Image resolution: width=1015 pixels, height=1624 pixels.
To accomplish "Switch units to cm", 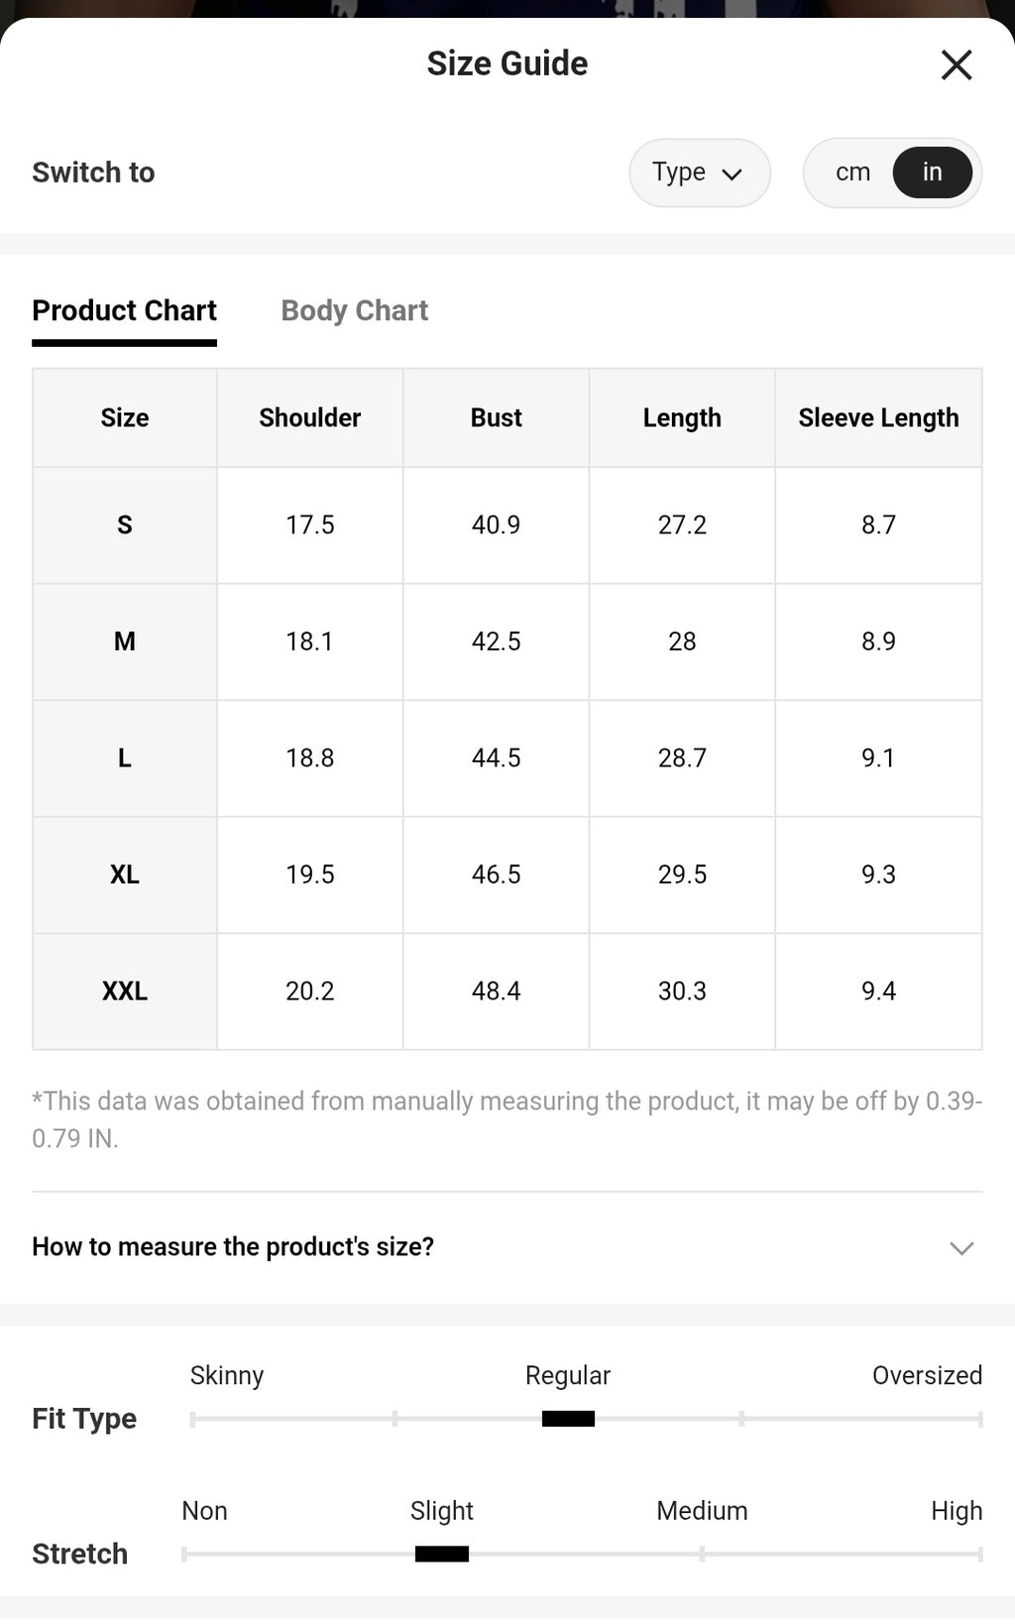I will click(x=852, y=173).
